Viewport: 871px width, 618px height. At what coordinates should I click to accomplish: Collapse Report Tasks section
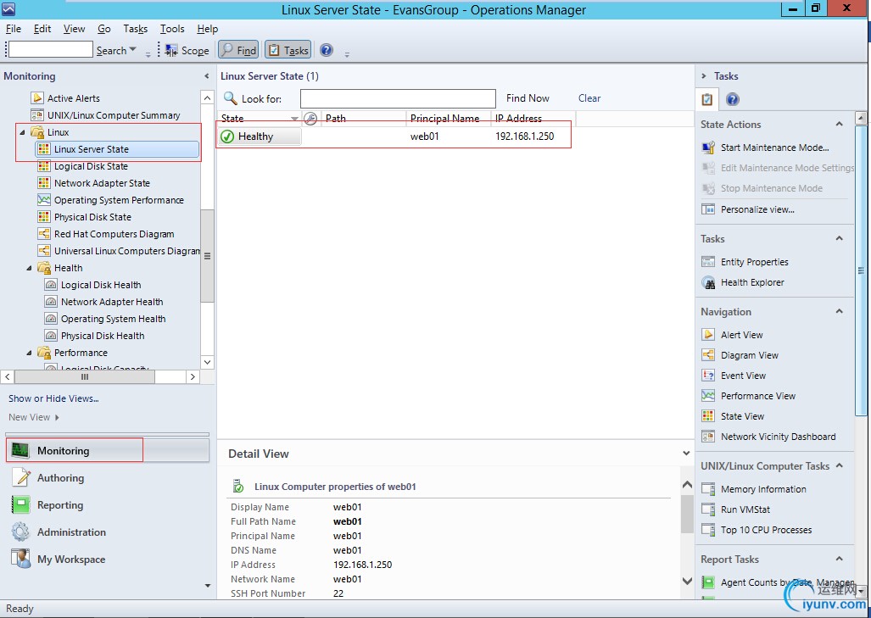840,560
